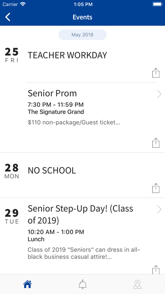Expand Senior Prom details via chevron
This screenshot has height=294, width=165.
[x=159, y=94]
